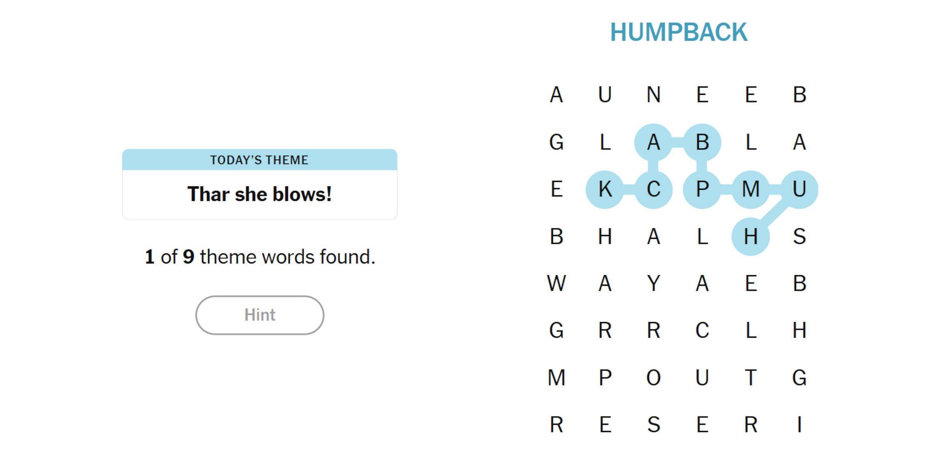Screen dimensions: 937x468
Task: Click the Thar she blows! theme text
Action: click(x=260, y=194)
